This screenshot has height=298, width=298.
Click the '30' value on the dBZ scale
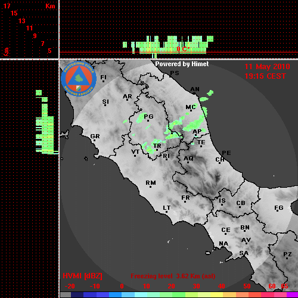coord(197,286)
